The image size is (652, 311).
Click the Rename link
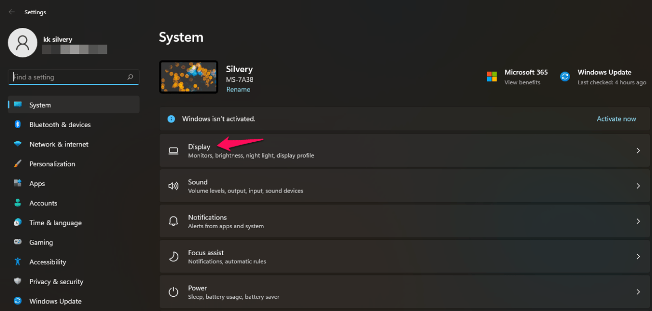pos(238,89)
